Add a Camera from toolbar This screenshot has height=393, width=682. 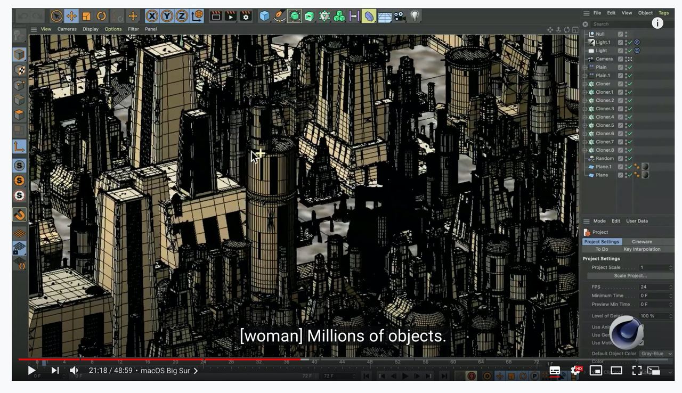tap(399, 16)
